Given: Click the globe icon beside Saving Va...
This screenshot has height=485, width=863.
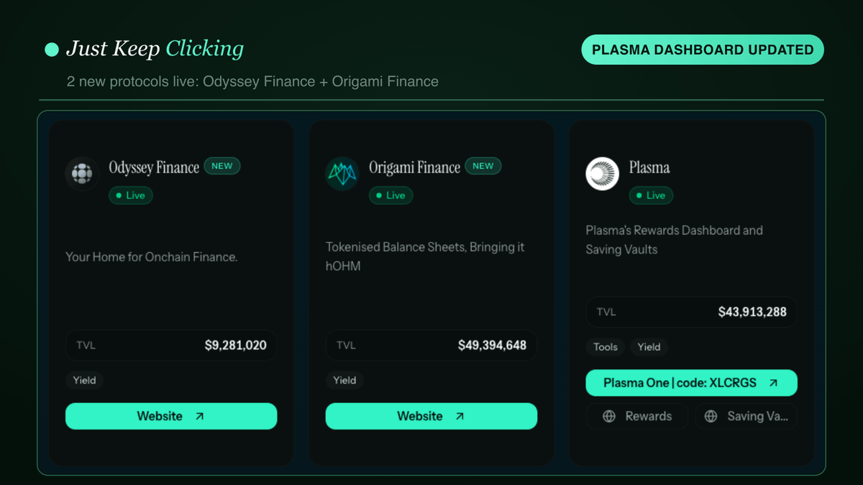Looking at the screenshot, I should [x=711, y=416].
